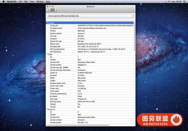188x131 pixels.
Task: Click the libebml writing library value
Action: [x=92, y=52]
